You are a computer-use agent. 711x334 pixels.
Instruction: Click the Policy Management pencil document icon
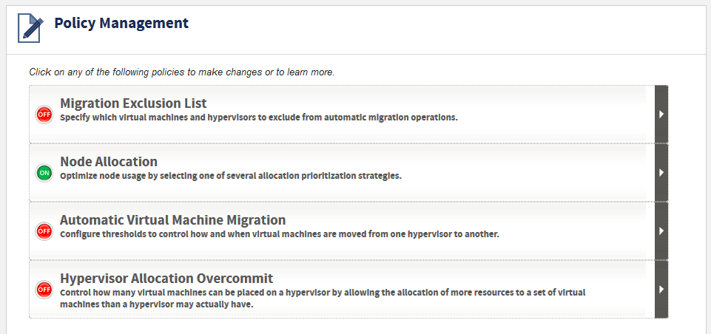(x=30, y=28)
